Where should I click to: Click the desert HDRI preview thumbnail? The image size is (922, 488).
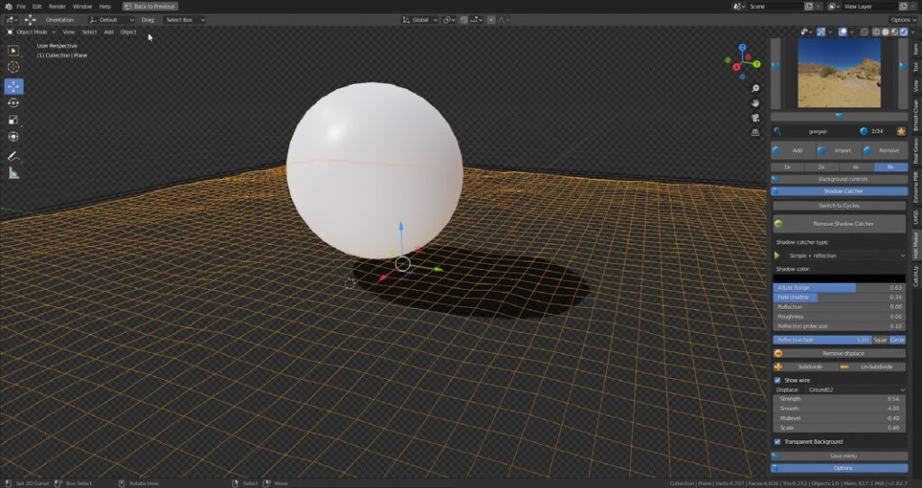tap(839, 73)
